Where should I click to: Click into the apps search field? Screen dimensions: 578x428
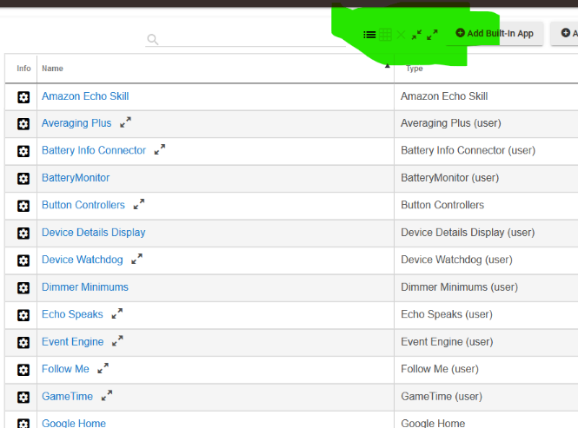[245, 39]
